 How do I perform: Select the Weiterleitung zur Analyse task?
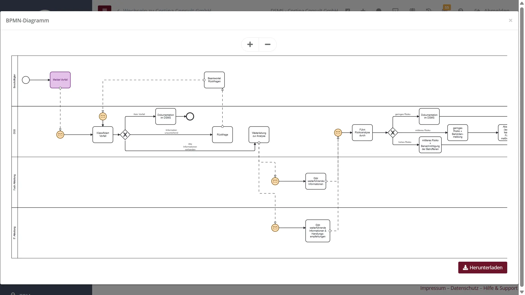pyautogui.click(x=259, y=135)
